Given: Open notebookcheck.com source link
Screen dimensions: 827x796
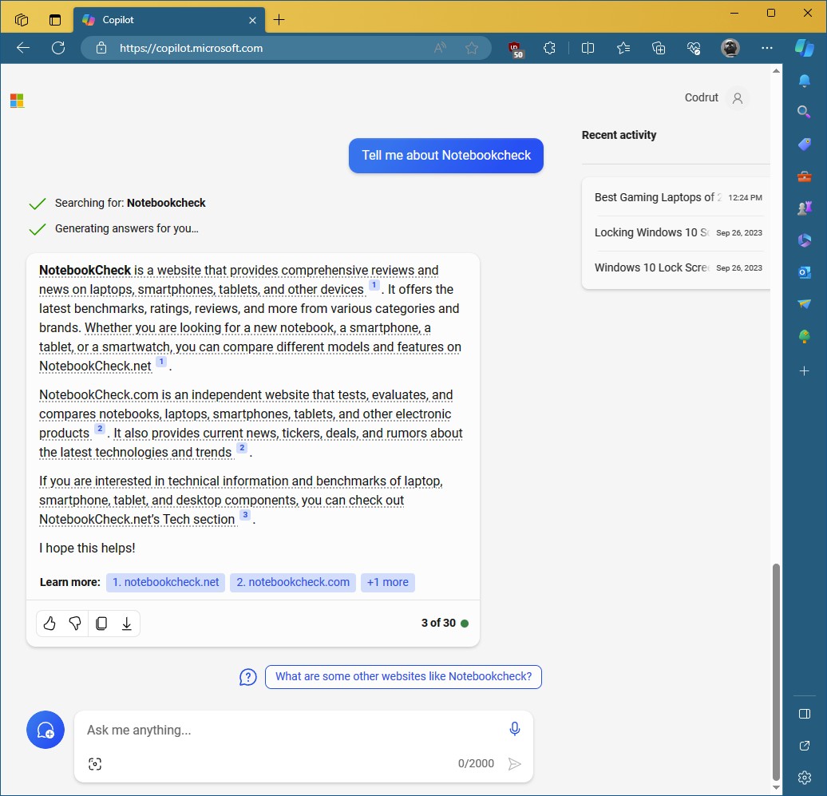Looking at the screenshot, I should click(293, 582).
